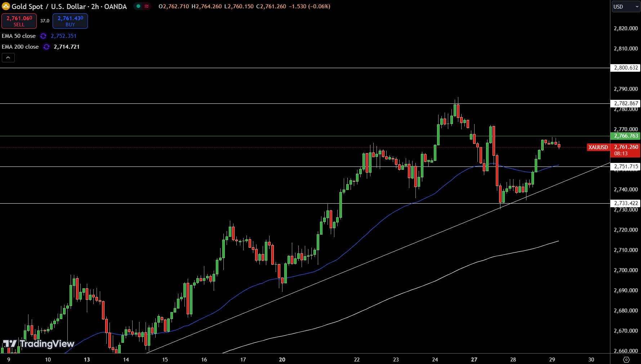Screen dimensions: 641x364
Task: Click the EMA 200 value 2,714.721
Action: coord(67,47)
